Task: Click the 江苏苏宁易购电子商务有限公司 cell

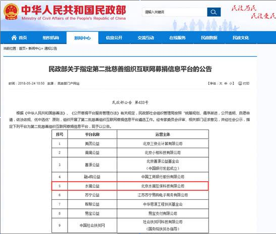Action: point(163,195)
